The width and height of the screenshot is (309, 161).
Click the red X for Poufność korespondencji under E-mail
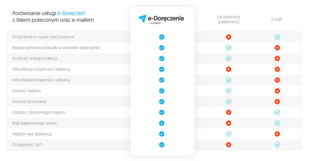[277, 58]
